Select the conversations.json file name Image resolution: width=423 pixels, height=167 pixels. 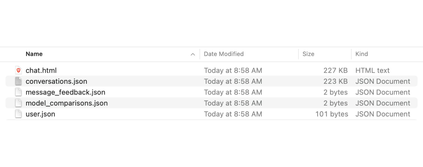coord(56,81)
